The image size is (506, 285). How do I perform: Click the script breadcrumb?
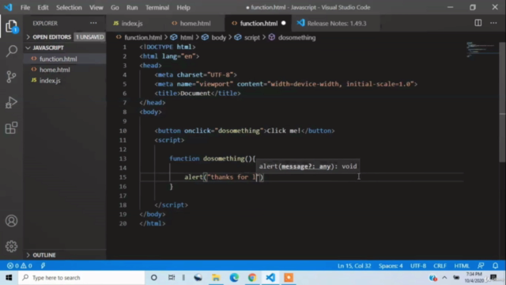[x=252, y=37]
